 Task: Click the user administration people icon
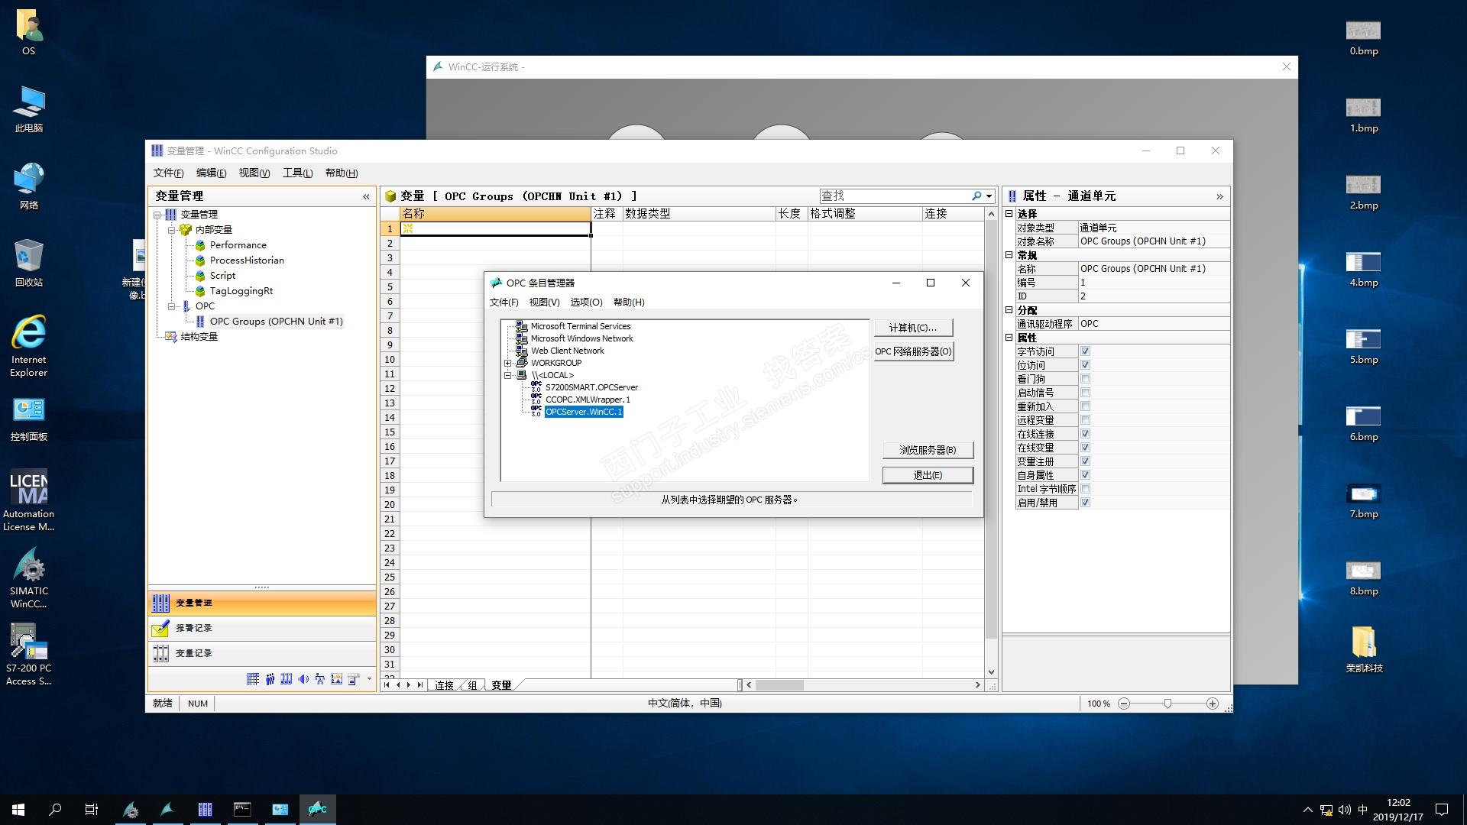click(270, 679)
